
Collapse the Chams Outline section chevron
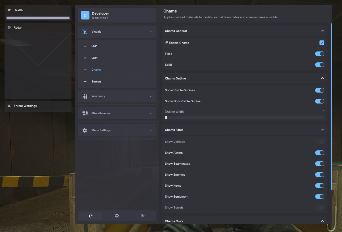click(323, 79)
